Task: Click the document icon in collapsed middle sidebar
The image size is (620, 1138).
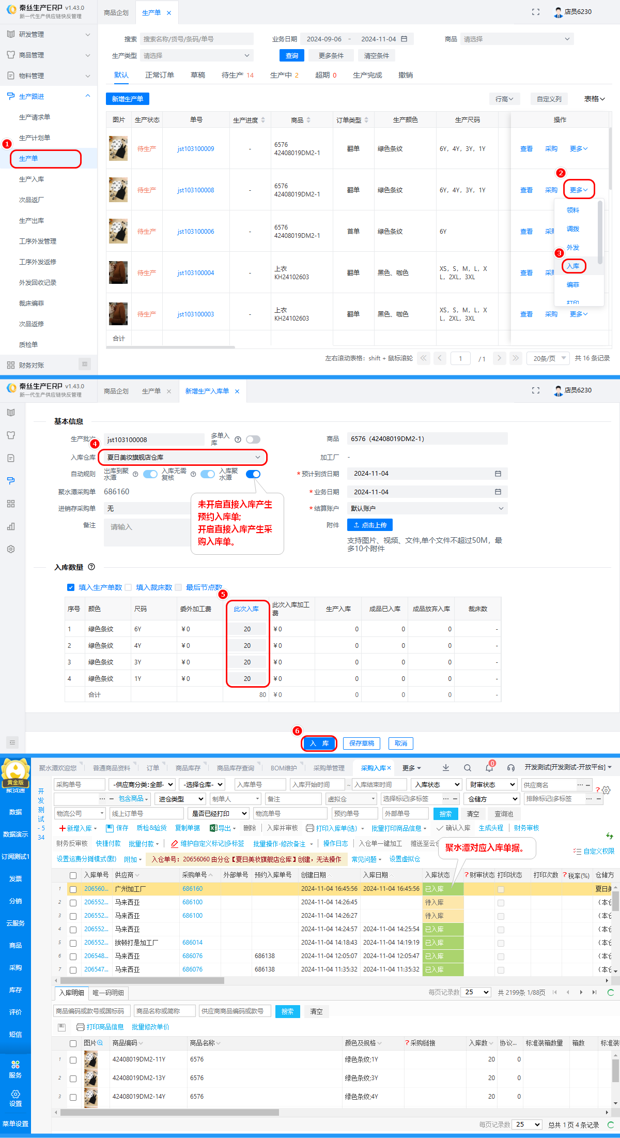Action: [11, 458]
